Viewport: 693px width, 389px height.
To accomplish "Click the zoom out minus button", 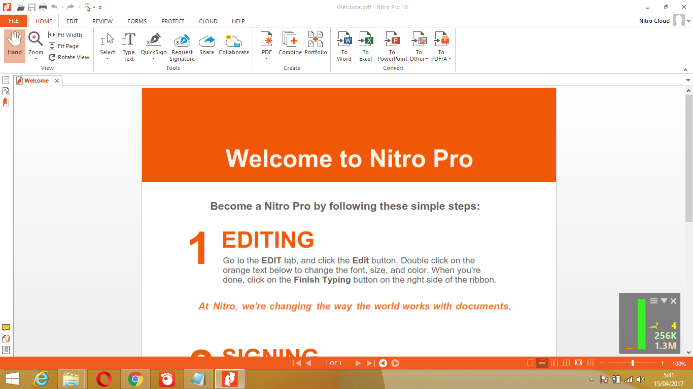I will 602,363.
